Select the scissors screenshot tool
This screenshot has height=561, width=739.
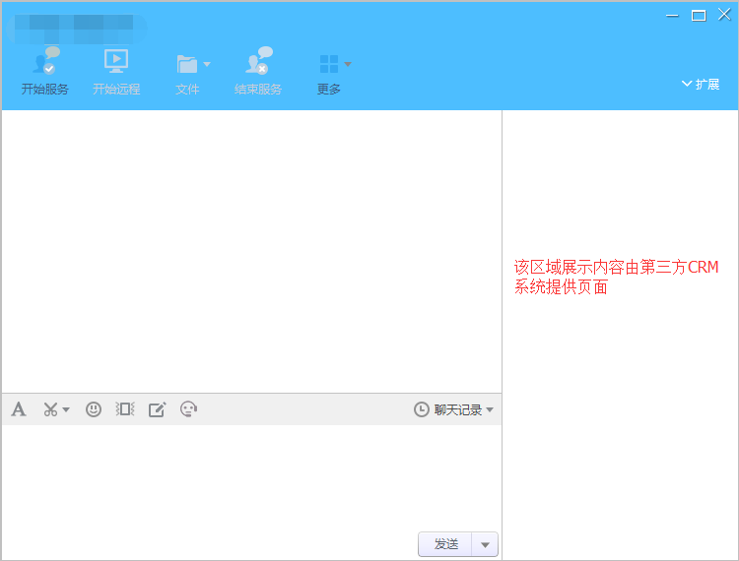coord(50,409)
